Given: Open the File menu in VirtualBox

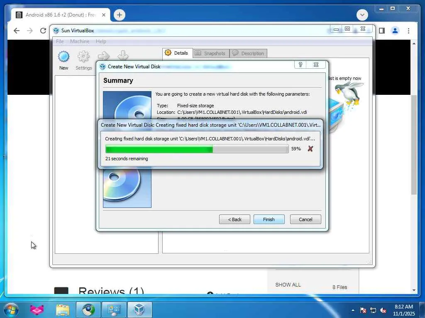Looking at the screenshot, I should coord(60,41).
